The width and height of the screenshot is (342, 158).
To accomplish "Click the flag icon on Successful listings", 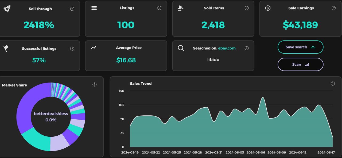I will click(6, 48).
